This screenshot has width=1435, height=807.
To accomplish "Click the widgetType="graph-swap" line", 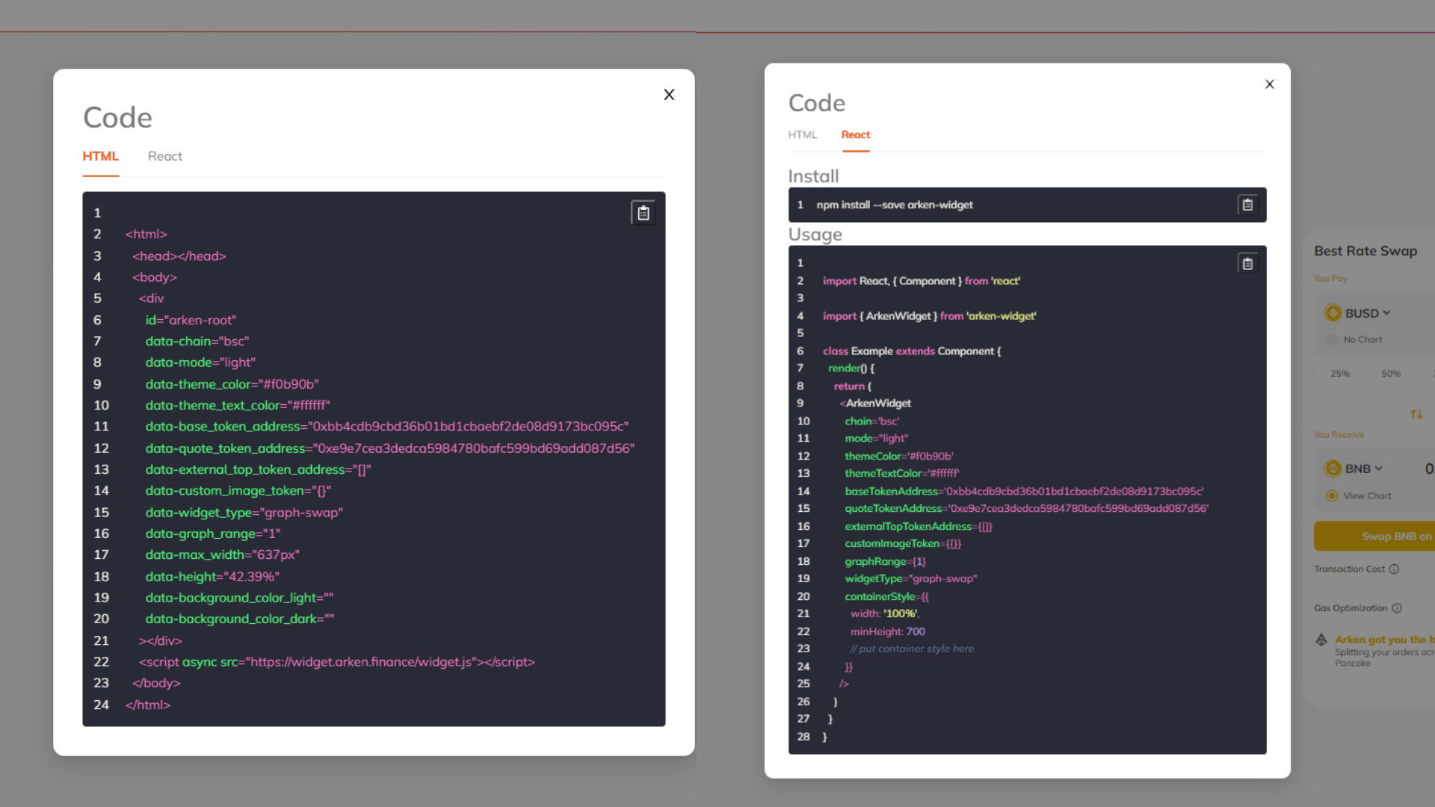I will pos(911,578).
